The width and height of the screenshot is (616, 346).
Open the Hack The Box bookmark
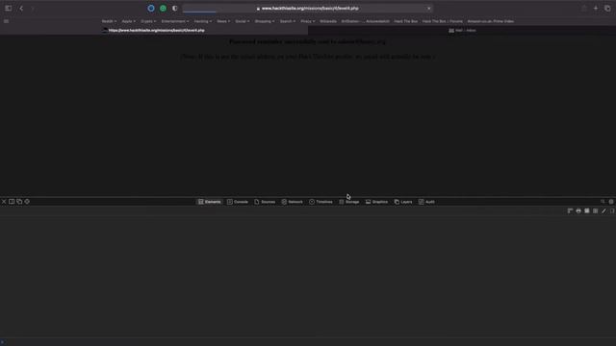pos(406,21)
